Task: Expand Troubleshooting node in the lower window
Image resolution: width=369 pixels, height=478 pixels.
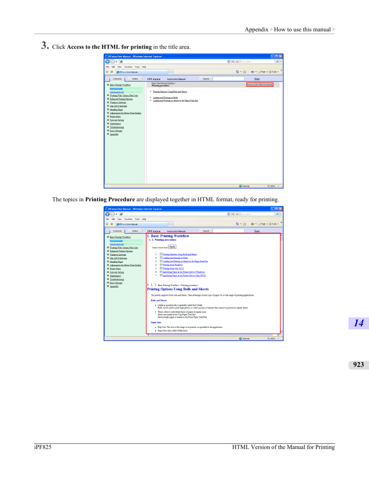Action: tap(108, 279)
